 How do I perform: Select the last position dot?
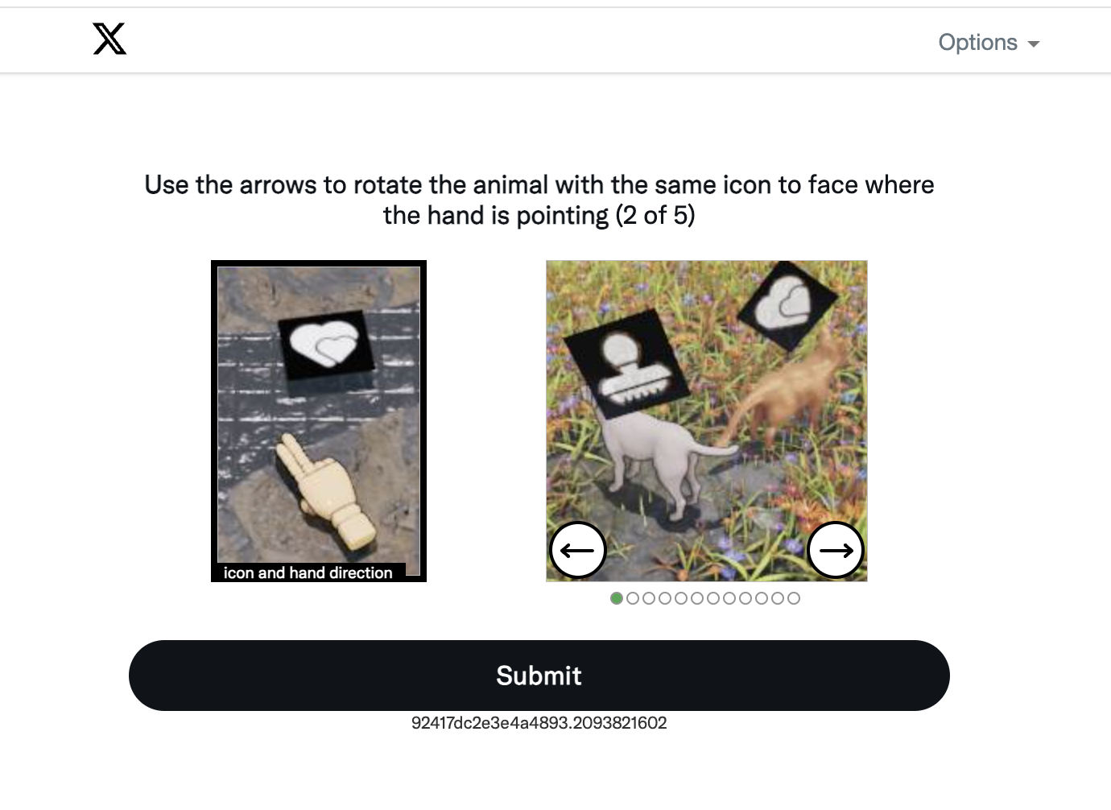point(794,598)
